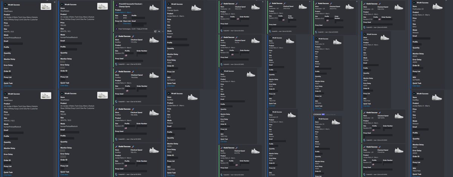This screenshot has width=453, height=177.
Task: Open the shoe thumbnail in the Kodai 9382.019s card
Action: coord(398,7)
